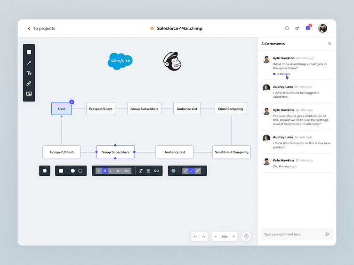The image size is (354, 265).
Task: Click the redo arrow
Action: [x=203, y=237]
